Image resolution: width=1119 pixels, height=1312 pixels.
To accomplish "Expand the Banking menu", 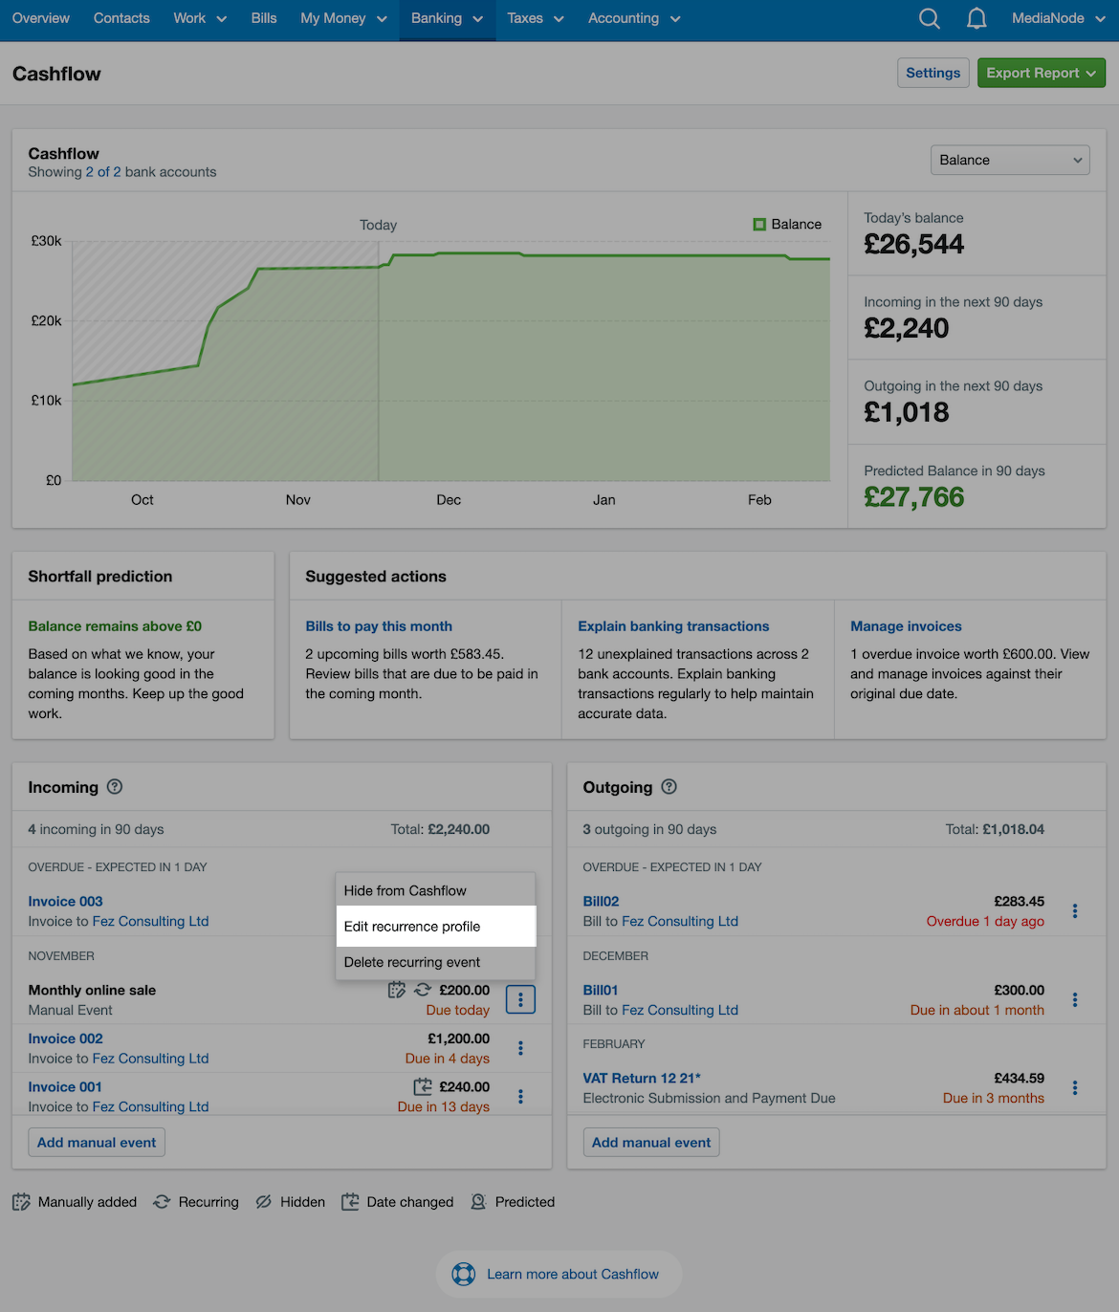I will click(447, 18).
